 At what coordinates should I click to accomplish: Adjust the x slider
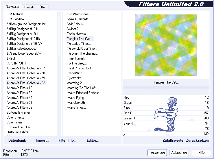click(166, 129)
